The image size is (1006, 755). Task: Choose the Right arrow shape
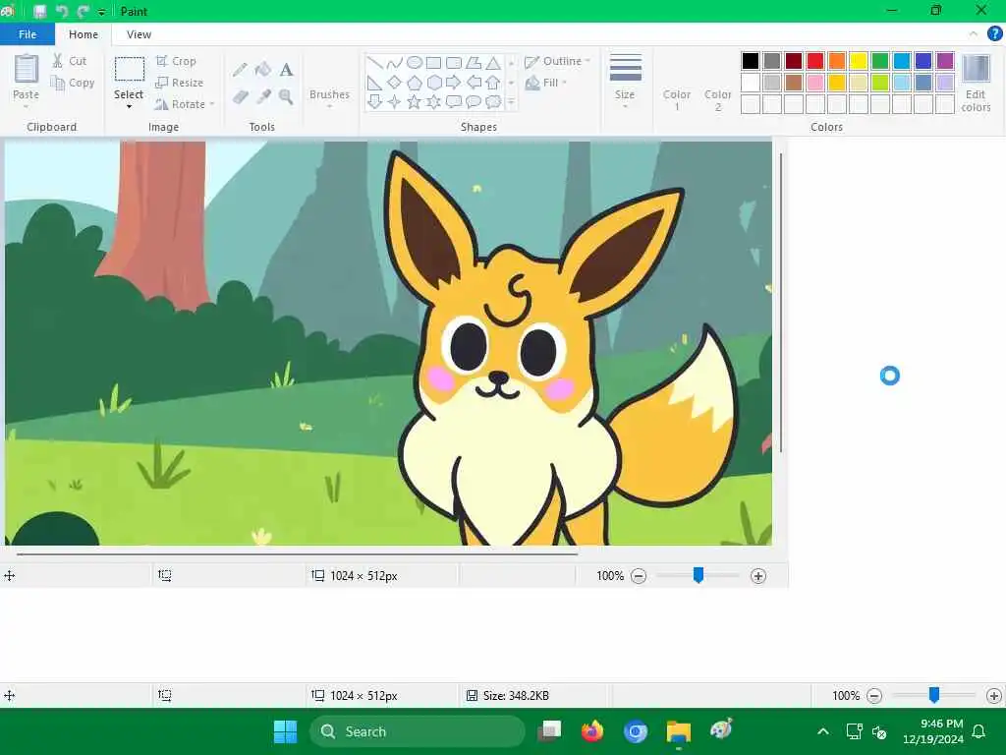[454, 83]
